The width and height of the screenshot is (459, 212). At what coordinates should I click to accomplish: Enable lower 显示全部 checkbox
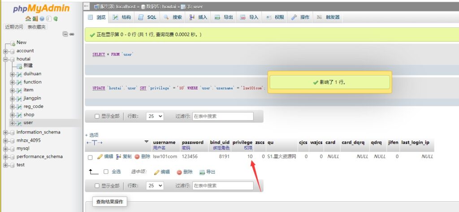click(97, 186)
